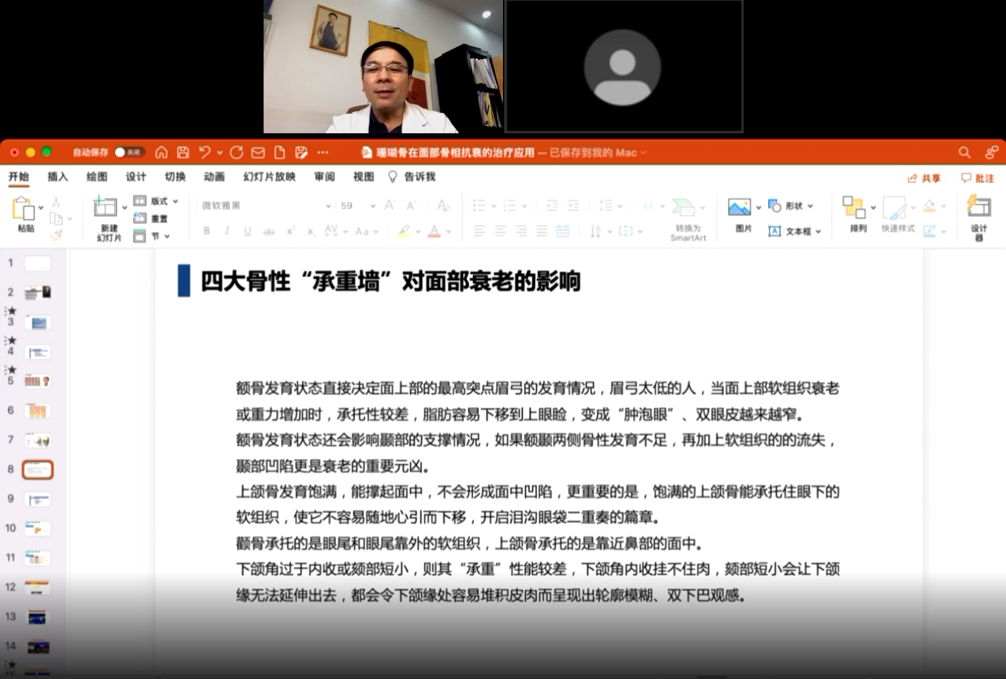Screen dimensions: 1006x679
Task: Toggle the 自动保存 autosave switch
Action: tap(129, 153)
